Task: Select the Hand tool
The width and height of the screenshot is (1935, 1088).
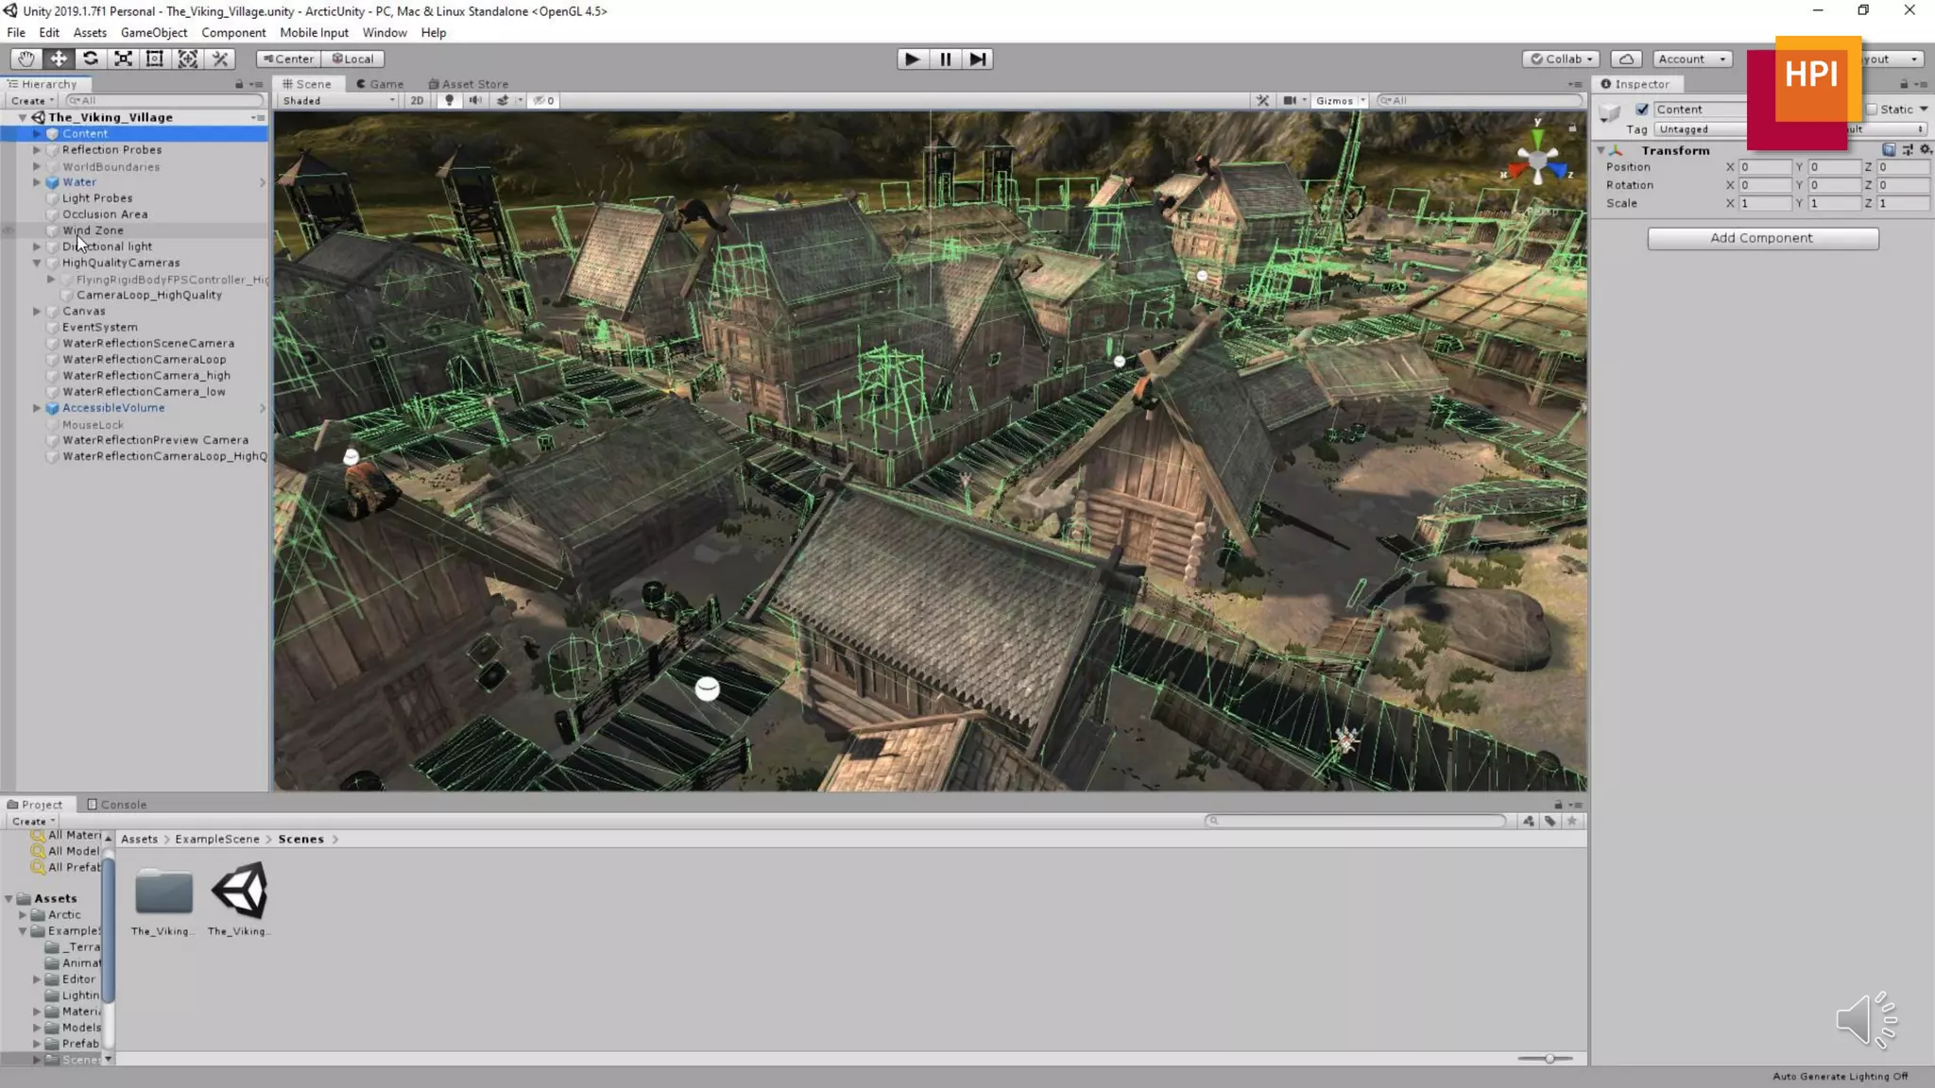Action: (x=26, y=59)
